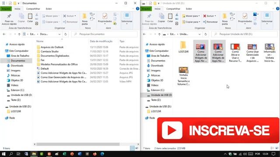
Task: Click the help icon in Documentos window
Action: click(x=137, y=9)
